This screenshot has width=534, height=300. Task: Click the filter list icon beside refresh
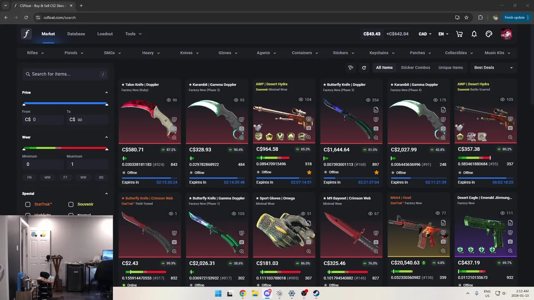point(351,67)
